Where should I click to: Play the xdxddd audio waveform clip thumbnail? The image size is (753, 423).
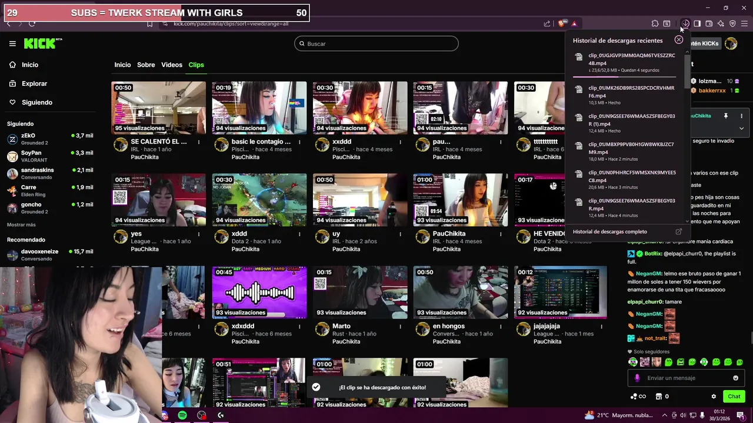259,293
